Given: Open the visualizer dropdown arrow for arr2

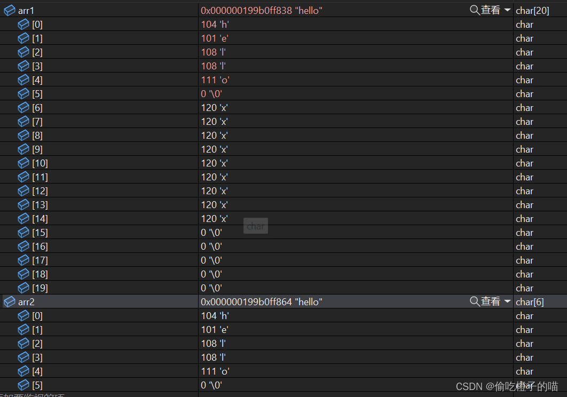Looking at the screenshot, I should click(x=507, y=302).
